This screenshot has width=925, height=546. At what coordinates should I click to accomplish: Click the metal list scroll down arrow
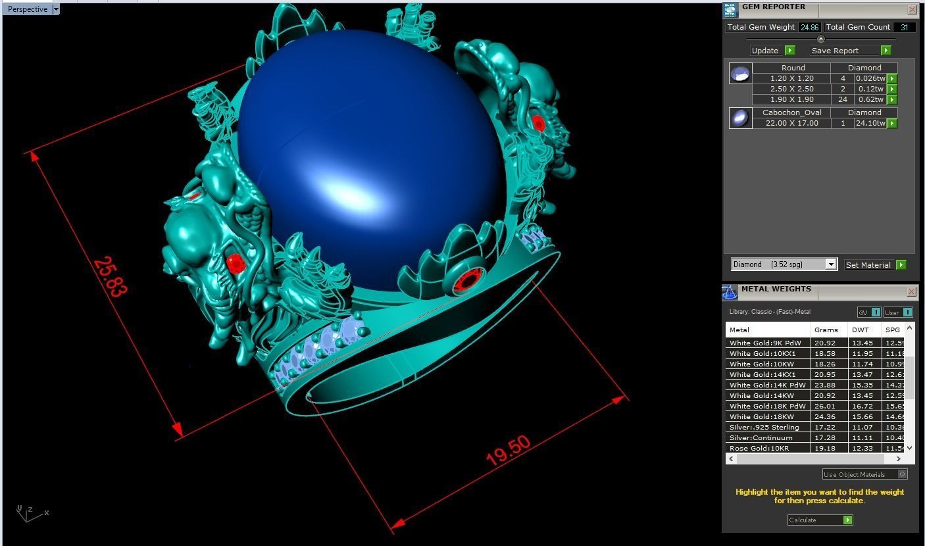pos(910,448)
